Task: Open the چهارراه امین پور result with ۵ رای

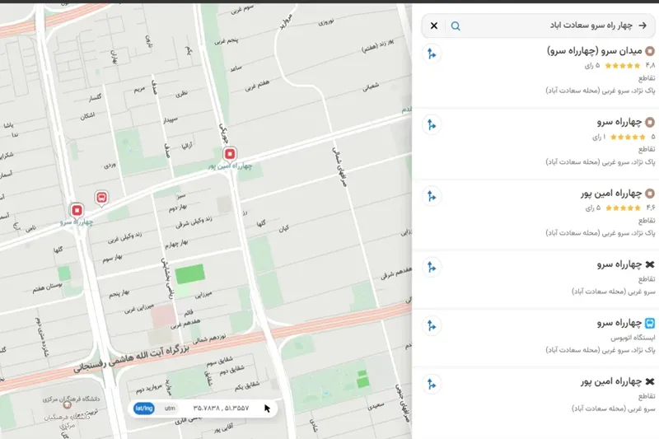Action: coord(611,194)
